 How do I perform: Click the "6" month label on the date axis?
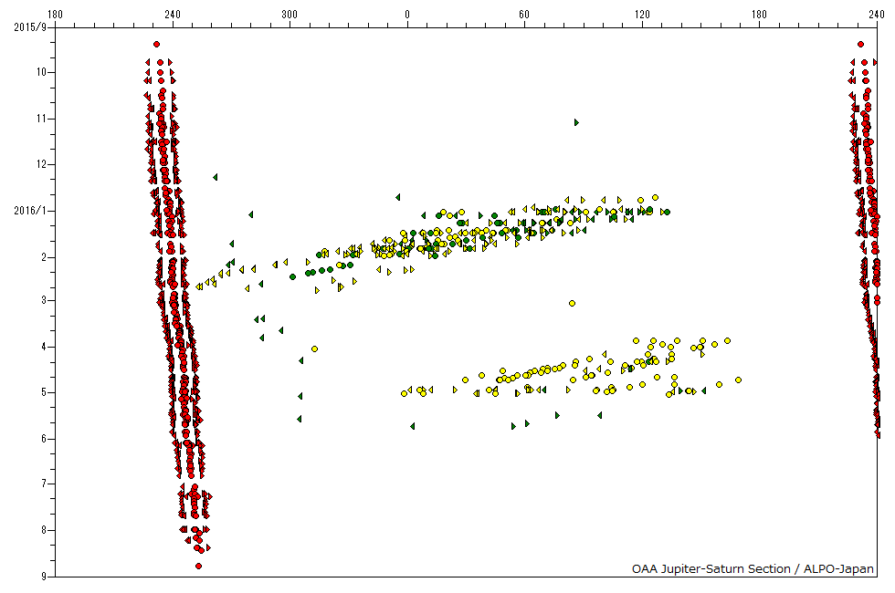(x=44, y=439)
